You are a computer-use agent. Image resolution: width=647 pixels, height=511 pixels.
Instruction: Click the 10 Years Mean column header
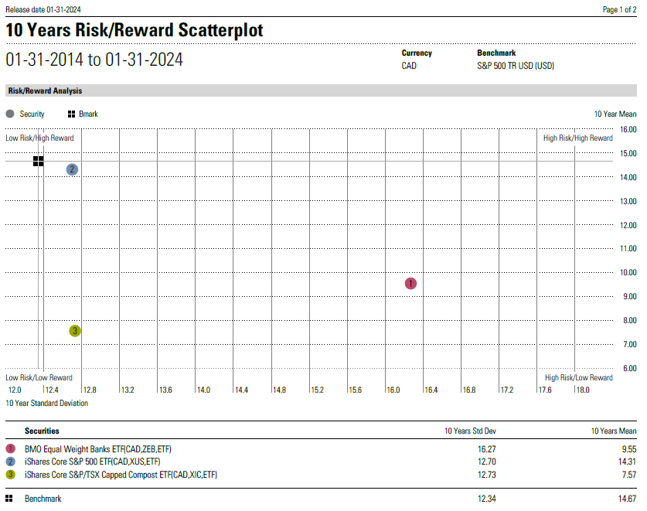(x=613, y=431)
